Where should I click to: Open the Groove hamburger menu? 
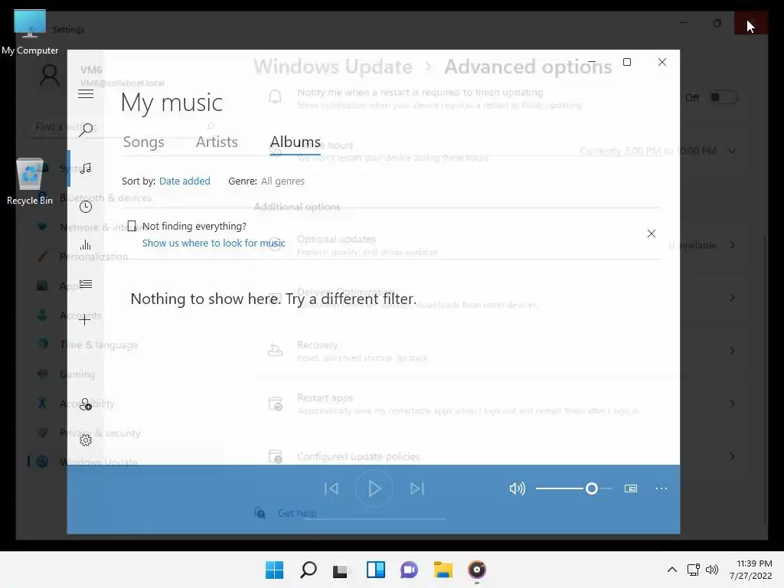[x=86, y=93]
